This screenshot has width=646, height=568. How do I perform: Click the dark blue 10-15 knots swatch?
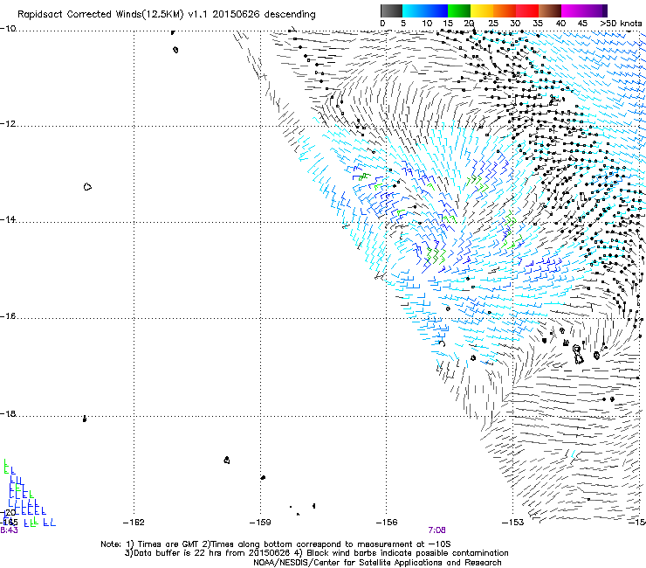click(436, 10)
